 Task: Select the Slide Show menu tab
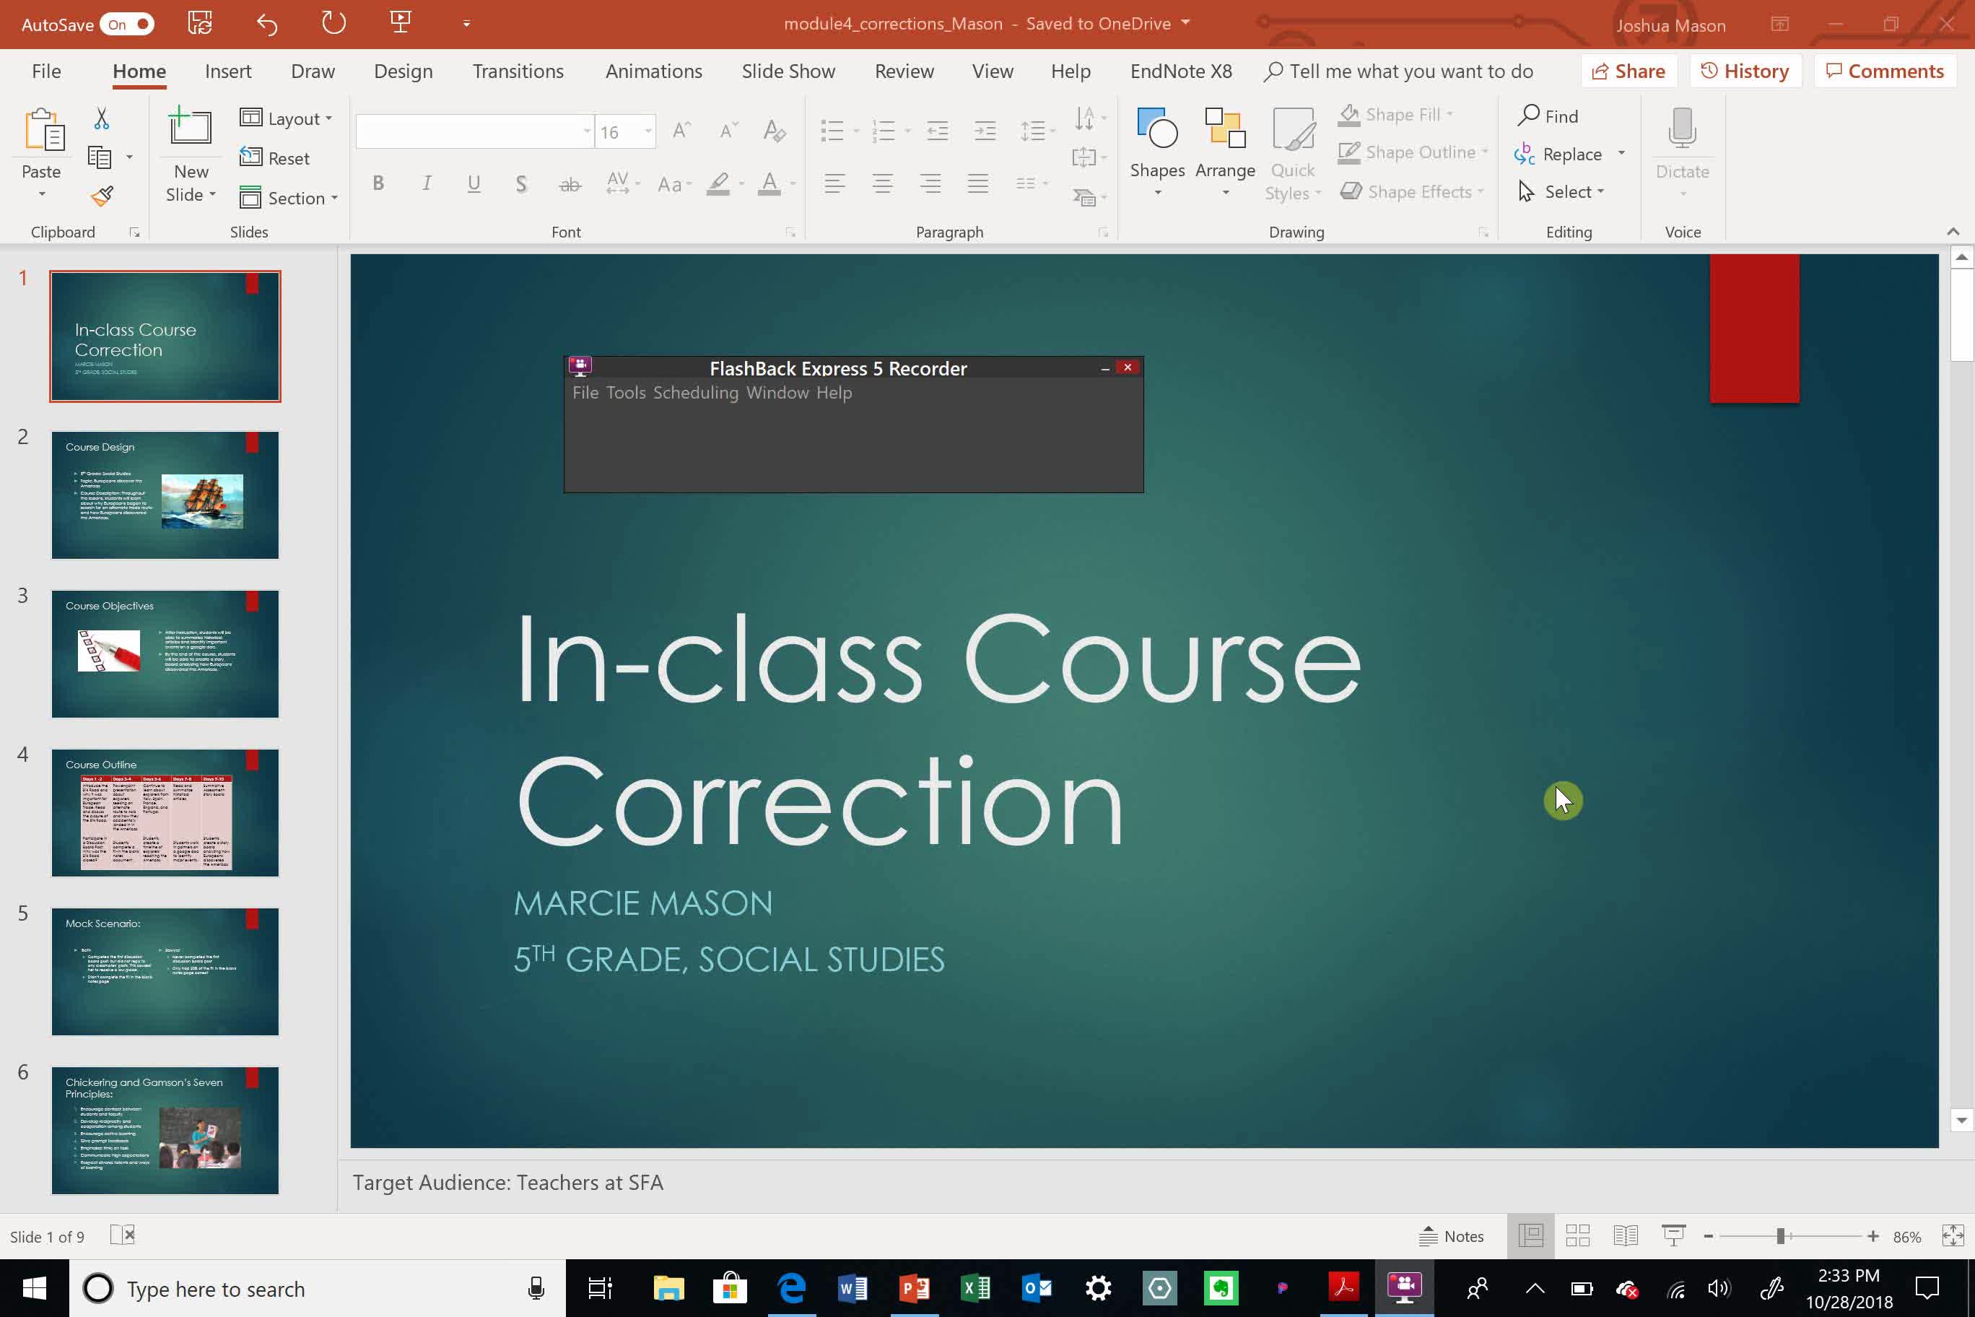coord(789,71)
